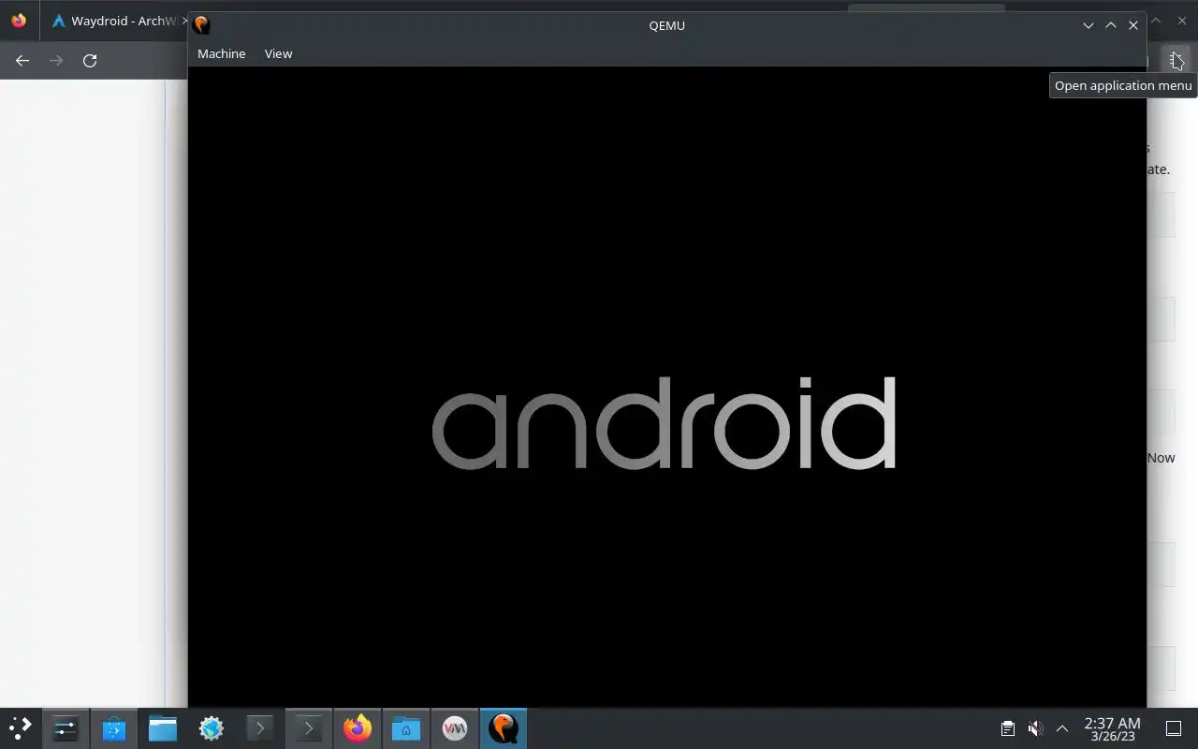Close the Firefox window

point(1181,21)
